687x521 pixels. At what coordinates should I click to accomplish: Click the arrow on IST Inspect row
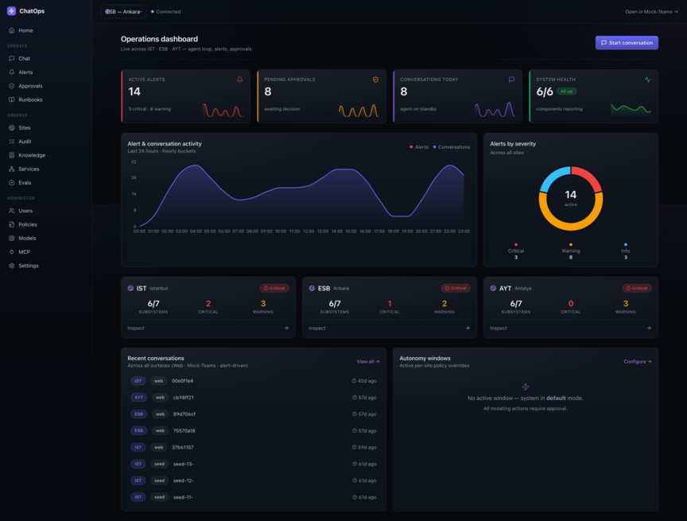[286, 329]
